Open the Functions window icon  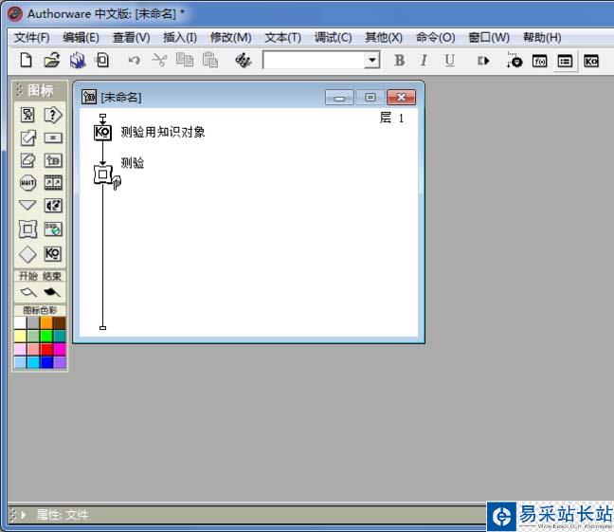point(539,61)
